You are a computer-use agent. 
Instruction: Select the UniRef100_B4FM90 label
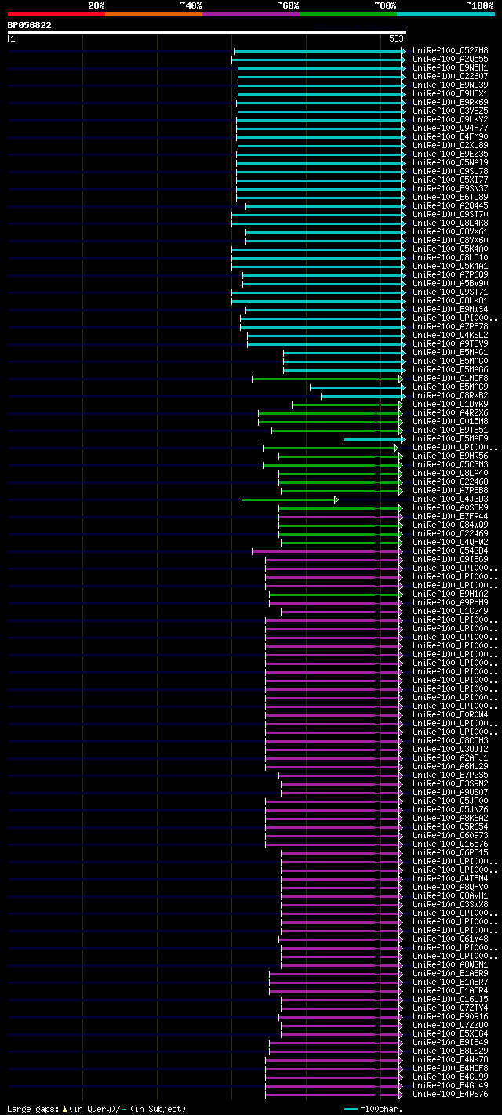[450, 136]
